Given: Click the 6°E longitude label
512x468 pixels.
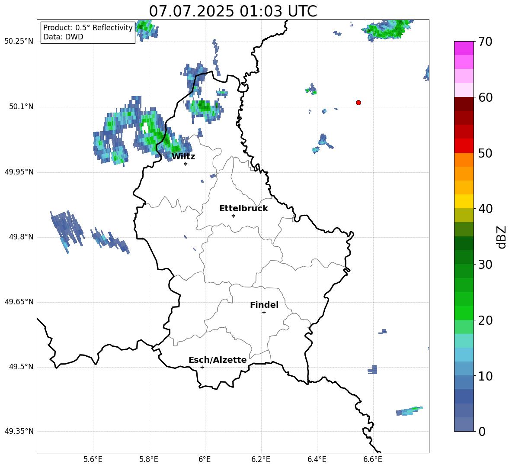Looking at the screenshot, I should pos(205,459).
